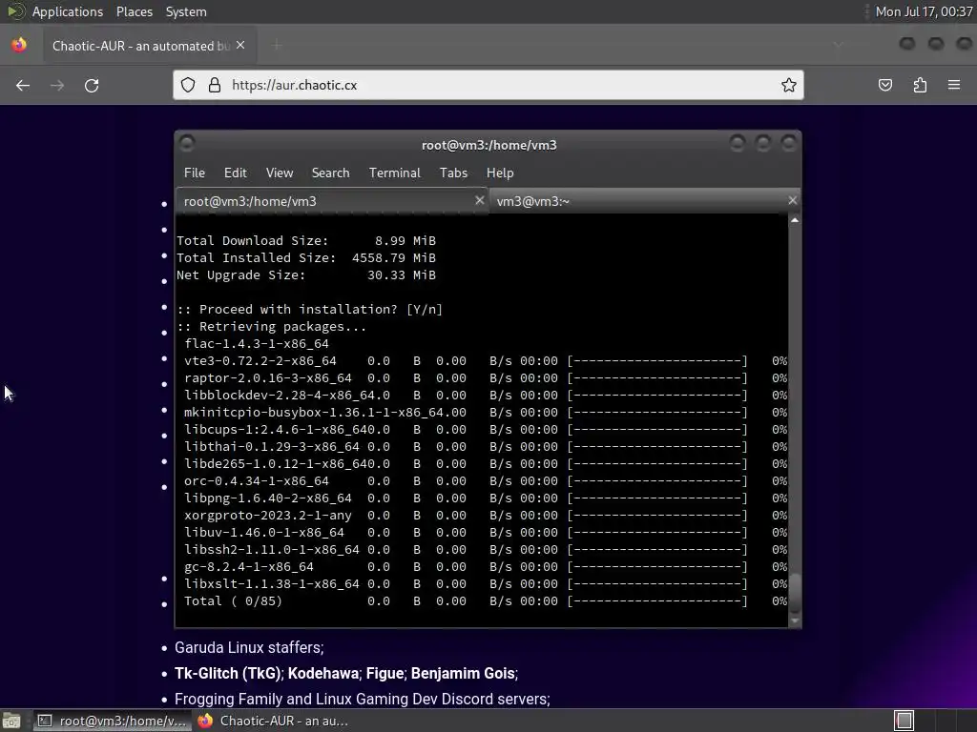Image resolution: width=977 pixels, height=732 pixels.
Task: Click the 'Proceed with installation? [Y/n]' line
Action: click(310, 310)
